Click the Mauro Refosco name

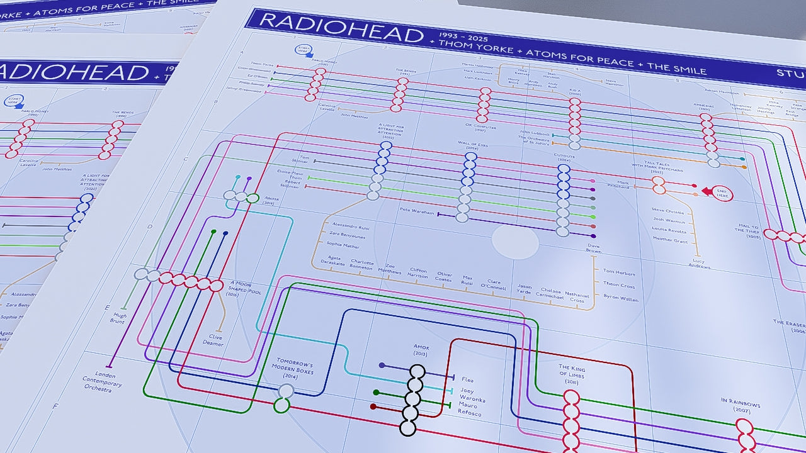point(470,410)
